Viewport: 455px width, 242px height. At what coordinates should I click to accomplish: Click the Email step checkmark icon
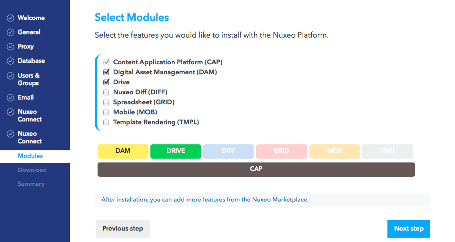(10, 97)
